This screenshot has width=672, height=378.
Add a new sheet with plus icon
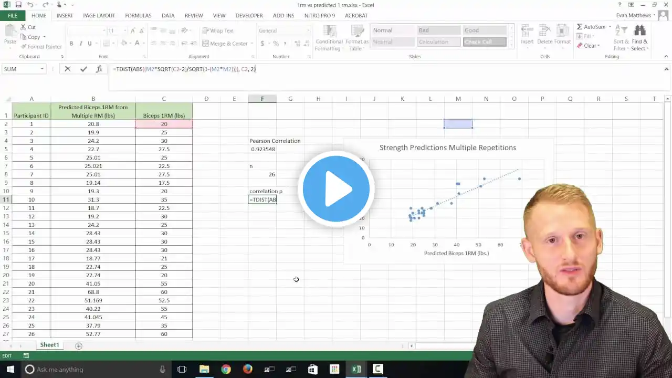point(79,345)
